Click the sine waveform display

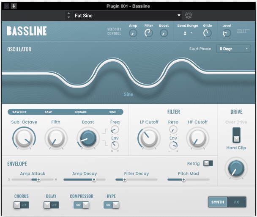[128, 73]
